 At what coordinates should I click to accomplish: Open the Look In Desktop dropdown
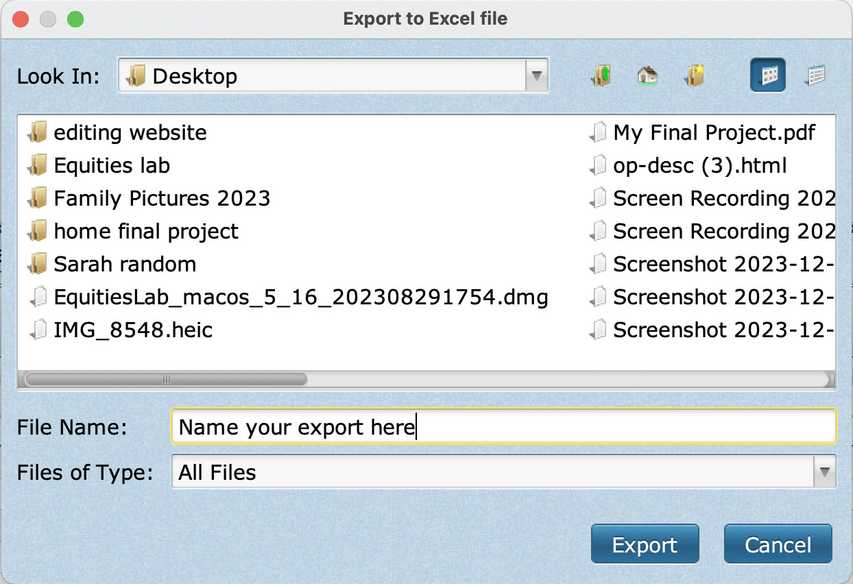(536, 75)
